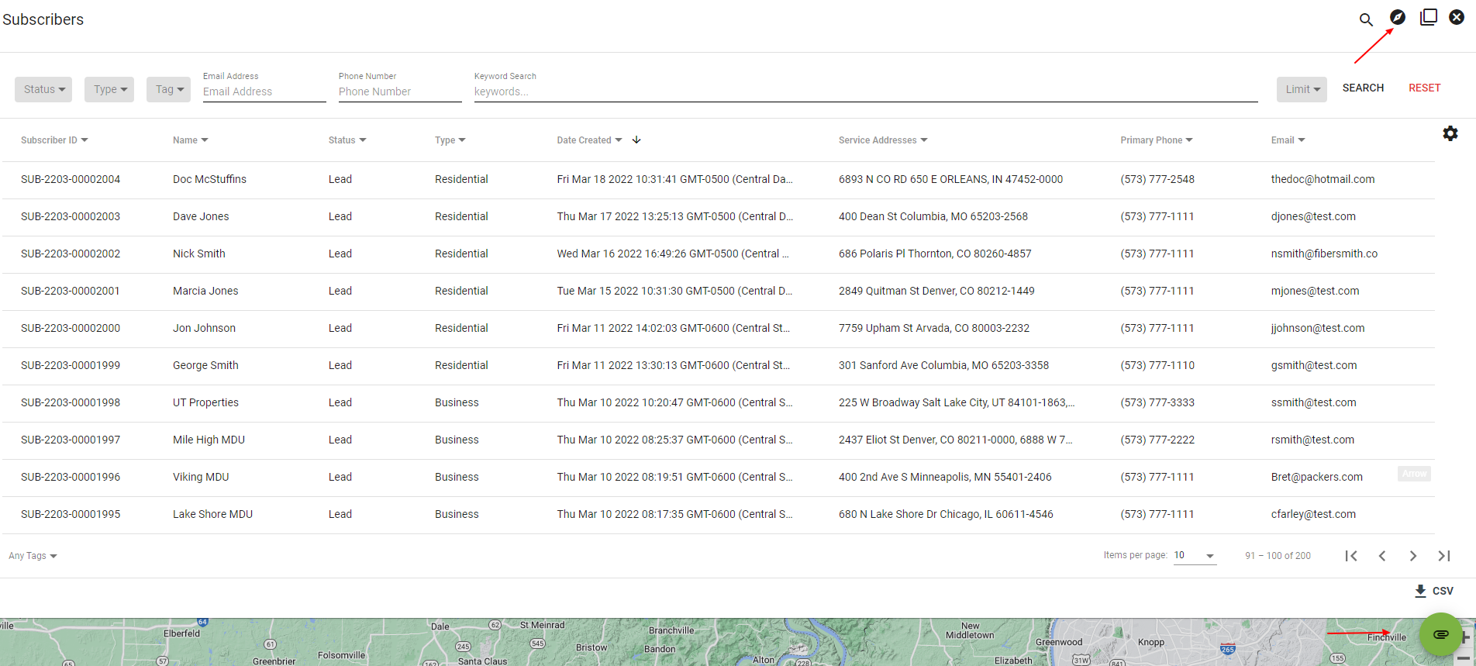Click the green chat floating button

coord(1440,634)
